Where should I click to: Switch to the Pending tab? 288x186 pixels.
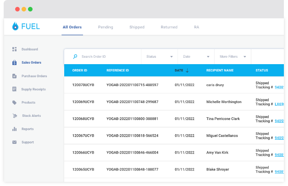click(105, 27)
